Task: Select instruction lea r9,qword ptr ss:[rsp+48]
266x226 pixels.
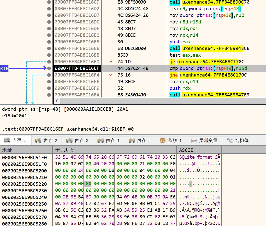Action: [x=205, y=9]
